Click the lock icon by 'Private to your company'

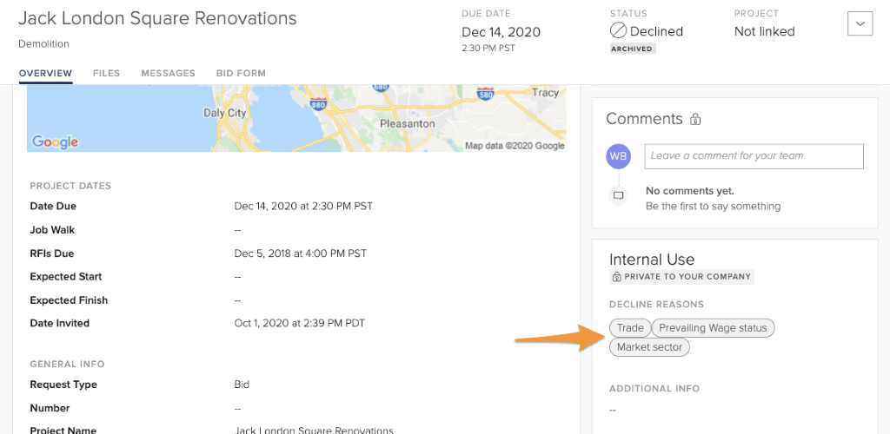[x=616, y=277]
